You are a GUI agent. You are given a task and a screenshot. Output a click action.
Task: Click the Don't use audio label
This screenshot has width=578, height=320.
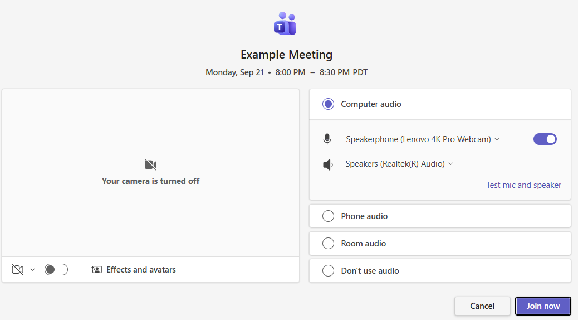pyautogui.click(x=370, y=271)
